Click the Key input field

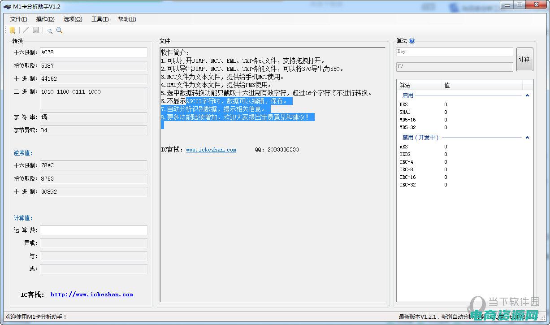[454, 52]
